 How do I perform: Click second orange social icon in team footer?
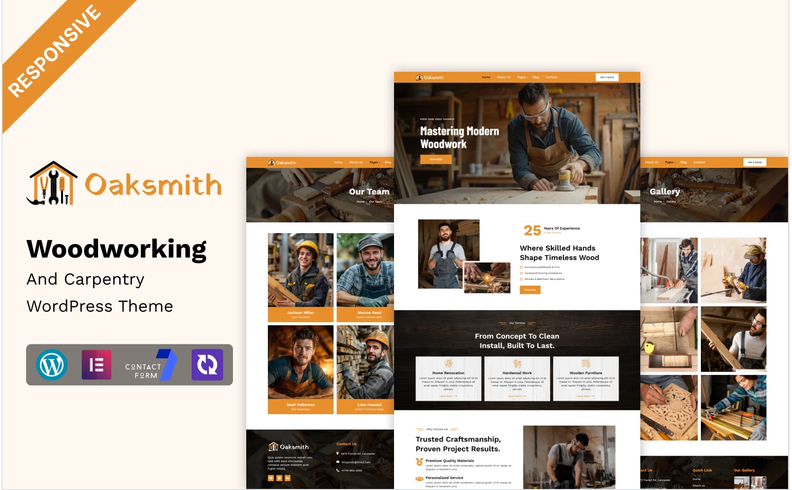[x=279, y=478]
